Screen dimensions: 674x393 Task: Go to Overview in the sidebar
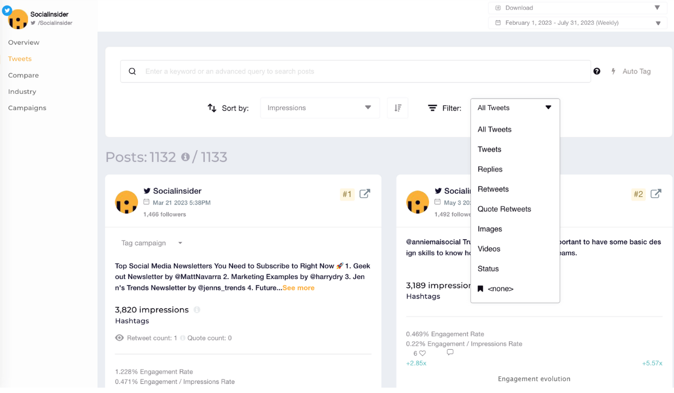(x=24, y=43)
